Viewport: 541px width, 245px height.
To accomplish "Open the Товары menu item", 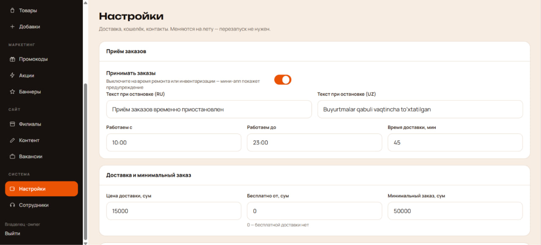I will coord(41,10).
